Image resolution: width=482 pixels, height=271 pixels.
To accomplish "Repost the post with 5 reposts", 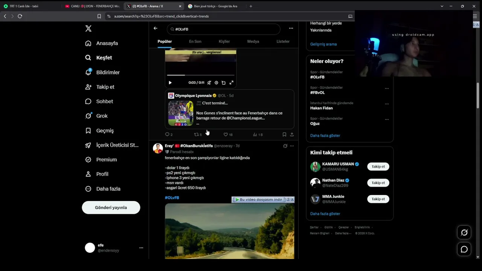I will (198, 134).
